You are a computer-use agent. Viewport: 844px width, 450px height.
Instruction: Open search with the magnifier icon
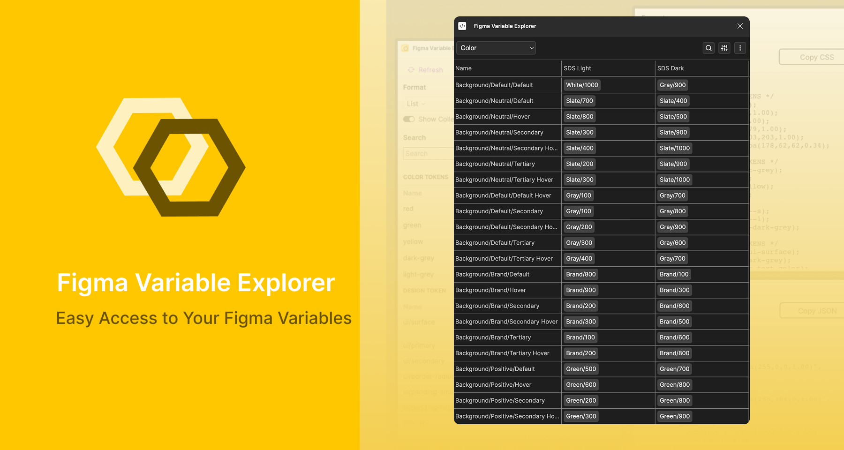(x=708, y=48)
